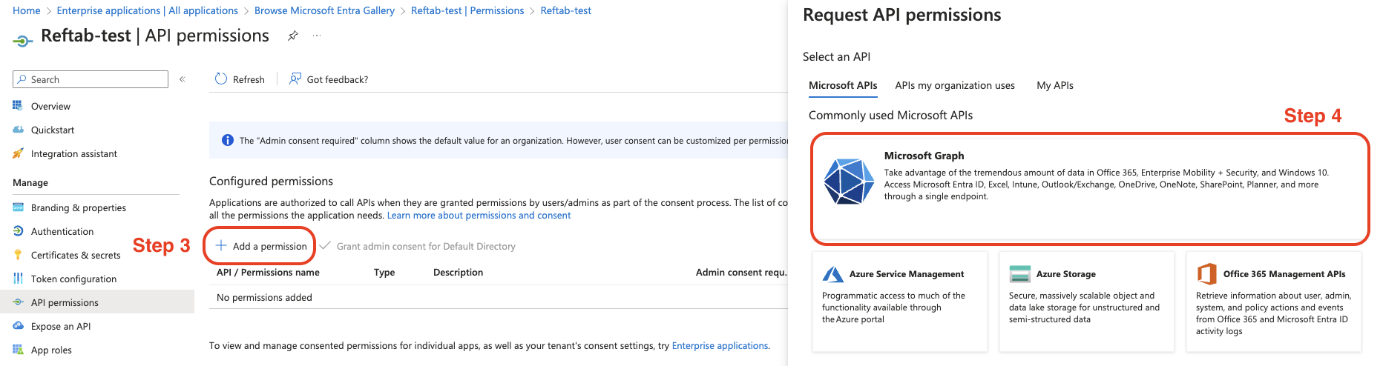Viewport: 1383px width, 366px height.
Task: Select the Microsoft Graph API card
Action: click(x=1090, y=189)
